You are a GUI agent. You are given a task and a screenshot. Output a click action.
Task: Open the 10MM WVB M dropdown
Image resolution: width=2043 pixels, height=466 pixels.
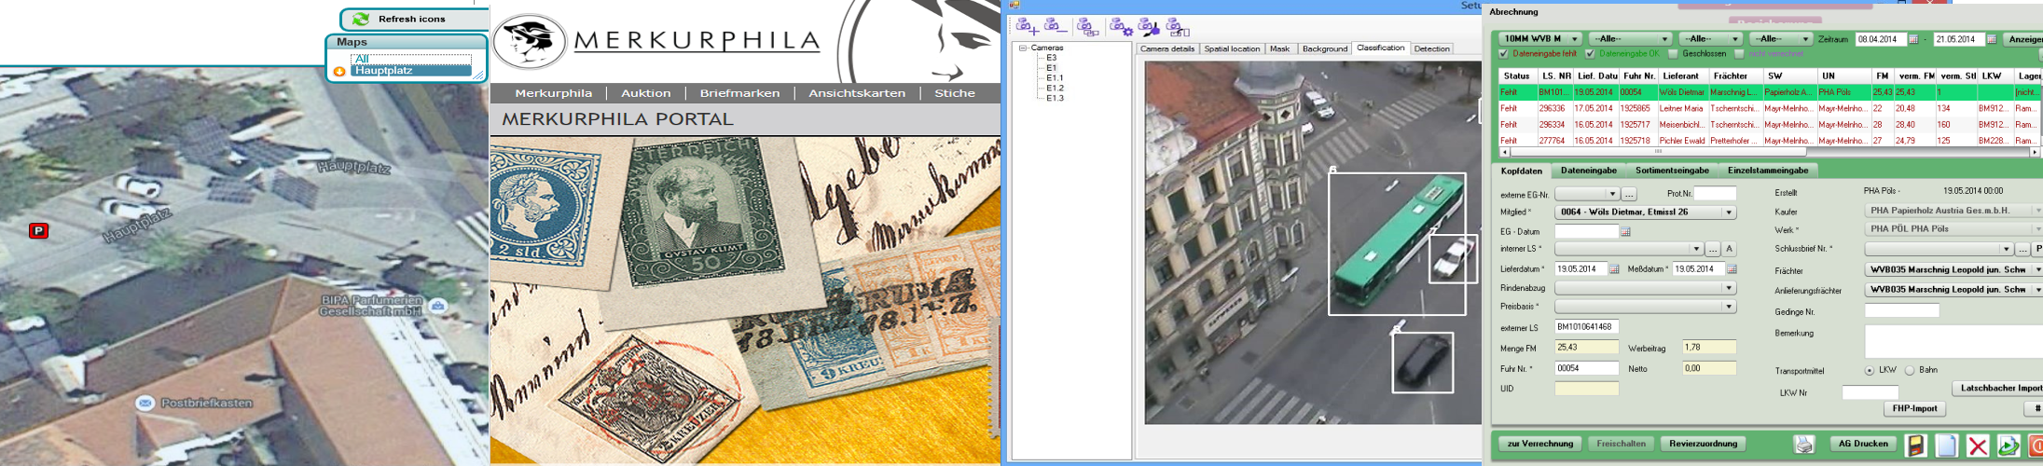pos(1539,39)
